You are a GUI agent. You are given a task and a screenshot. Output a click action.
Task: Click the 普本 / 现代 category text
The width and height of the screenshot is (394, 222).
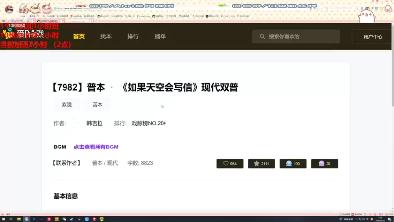pyautogui.click(x=105, y=163)
